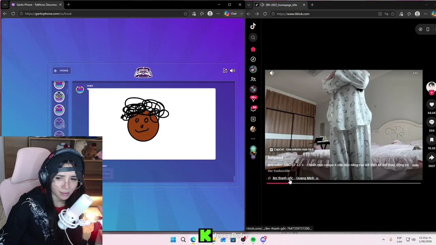Go back in the Gartic browser window
The width and height of the screenshot is (436, 245).
click(5, 14)
